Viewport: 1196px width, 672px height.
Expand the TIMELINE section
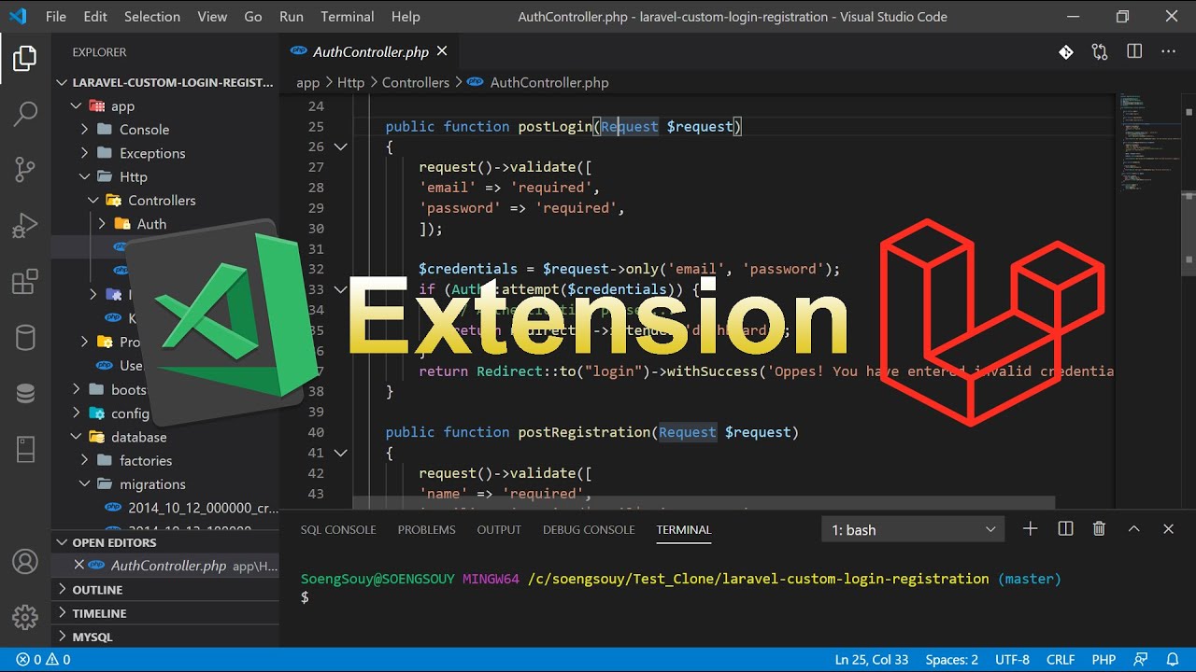tap(165, 613)
